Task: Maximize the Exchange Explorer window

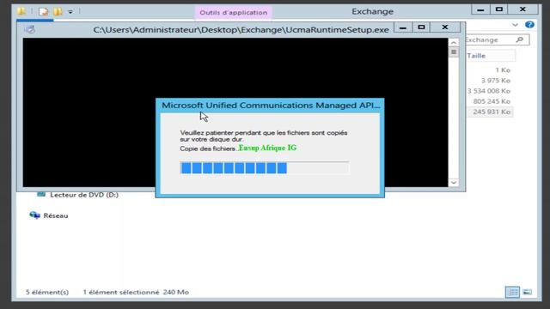Action: [499, 9]
